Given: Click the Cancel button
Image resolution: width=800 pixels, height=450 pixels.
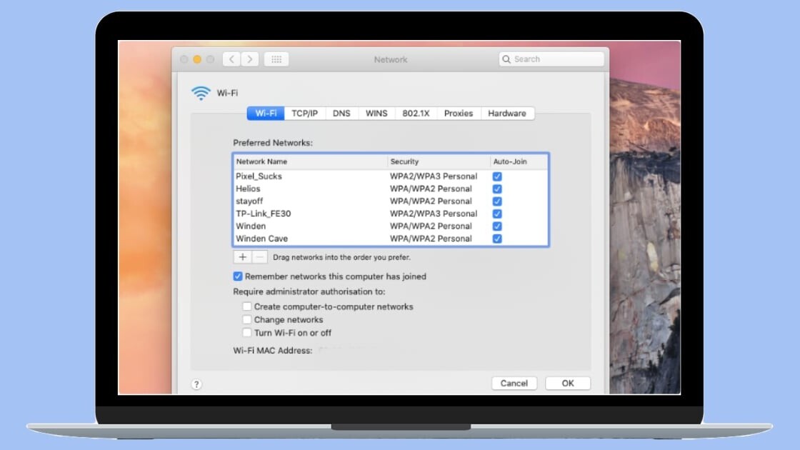Looking at the screenshot, I should point(514,383).
